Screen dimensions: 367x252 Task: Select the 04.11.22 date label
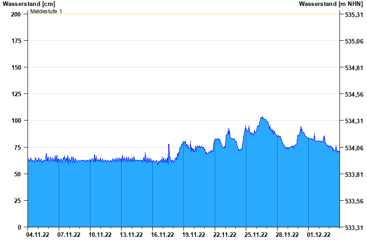38,235
